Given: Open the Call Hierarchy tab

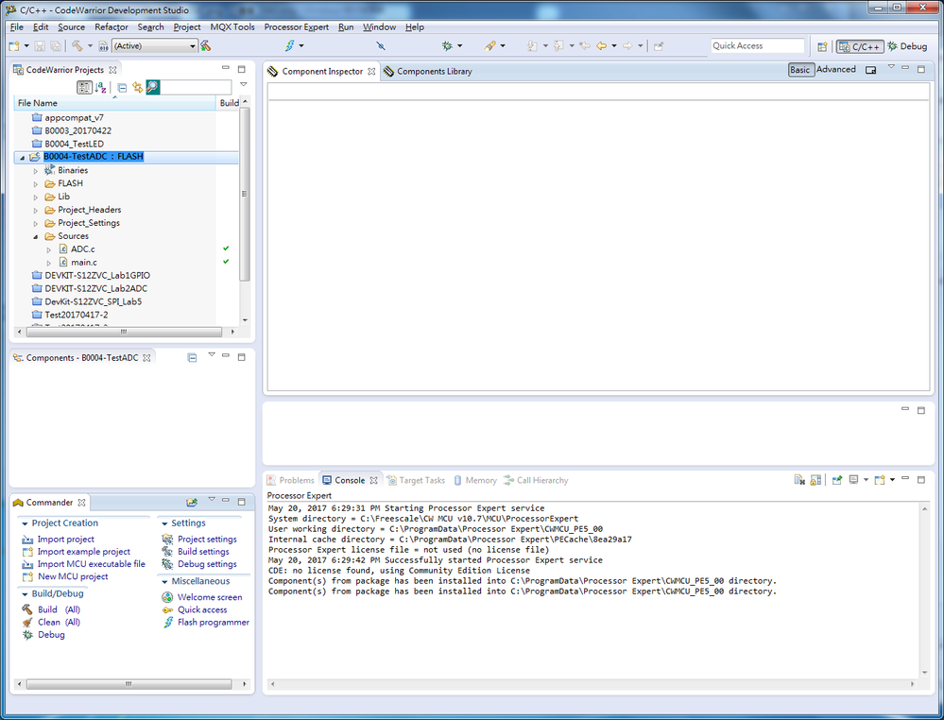Looking at the screenshot, I should coord(536,480).
